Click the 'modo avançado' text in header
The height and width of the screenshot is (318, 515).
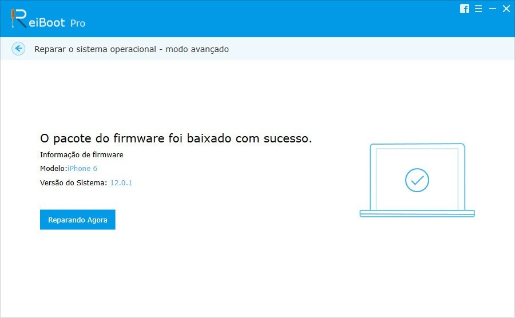[197, 49]
